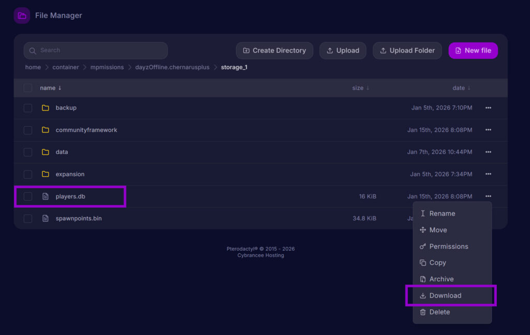
Task: Select the backup folder icon
Action: [x=46, y=108]
